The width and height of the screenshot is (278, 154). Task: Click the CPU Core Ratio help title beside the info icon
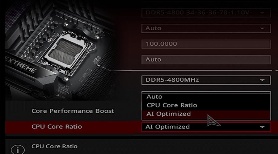click(x=54, y=146)
